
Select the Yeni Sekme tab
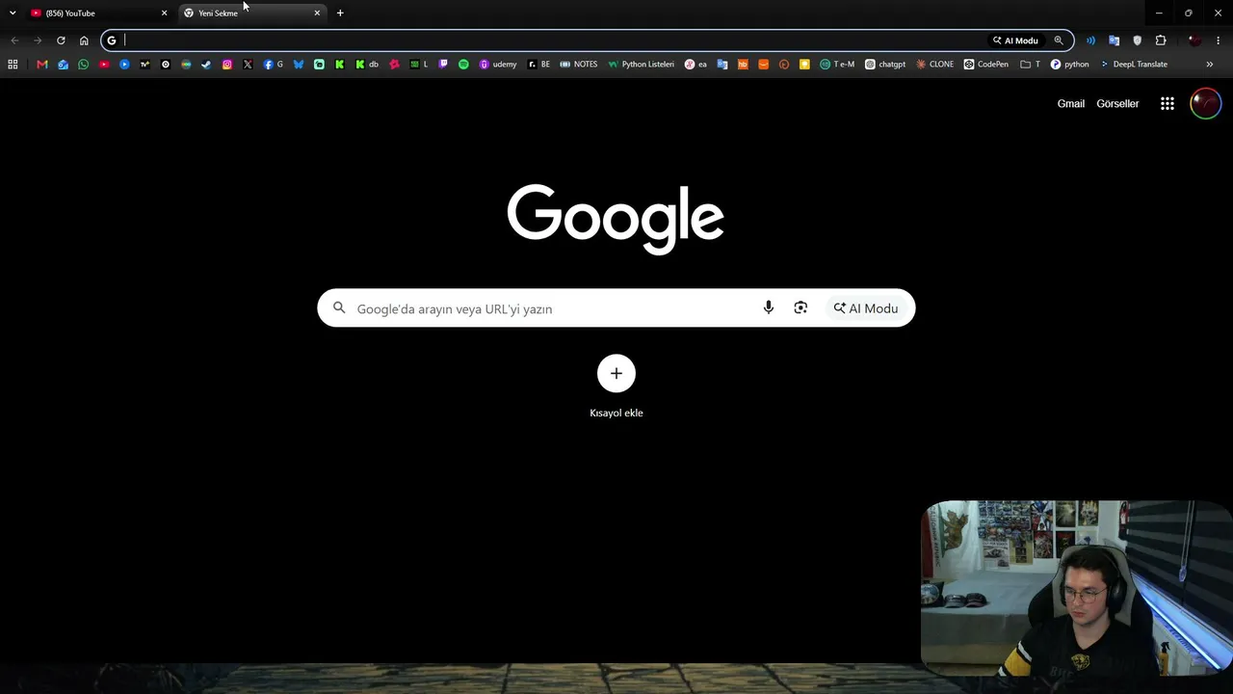click(253, 13)
